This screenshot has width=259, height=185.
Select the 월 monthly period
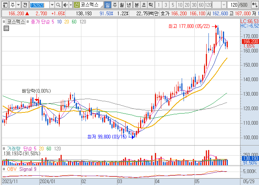click(122, 5)
